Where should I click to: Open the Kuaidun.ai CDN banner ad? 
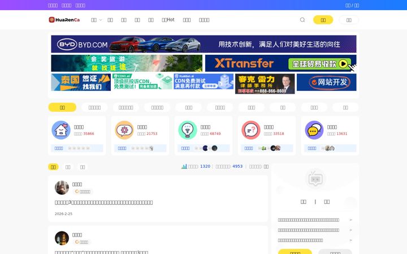click(x=203, y=81)
